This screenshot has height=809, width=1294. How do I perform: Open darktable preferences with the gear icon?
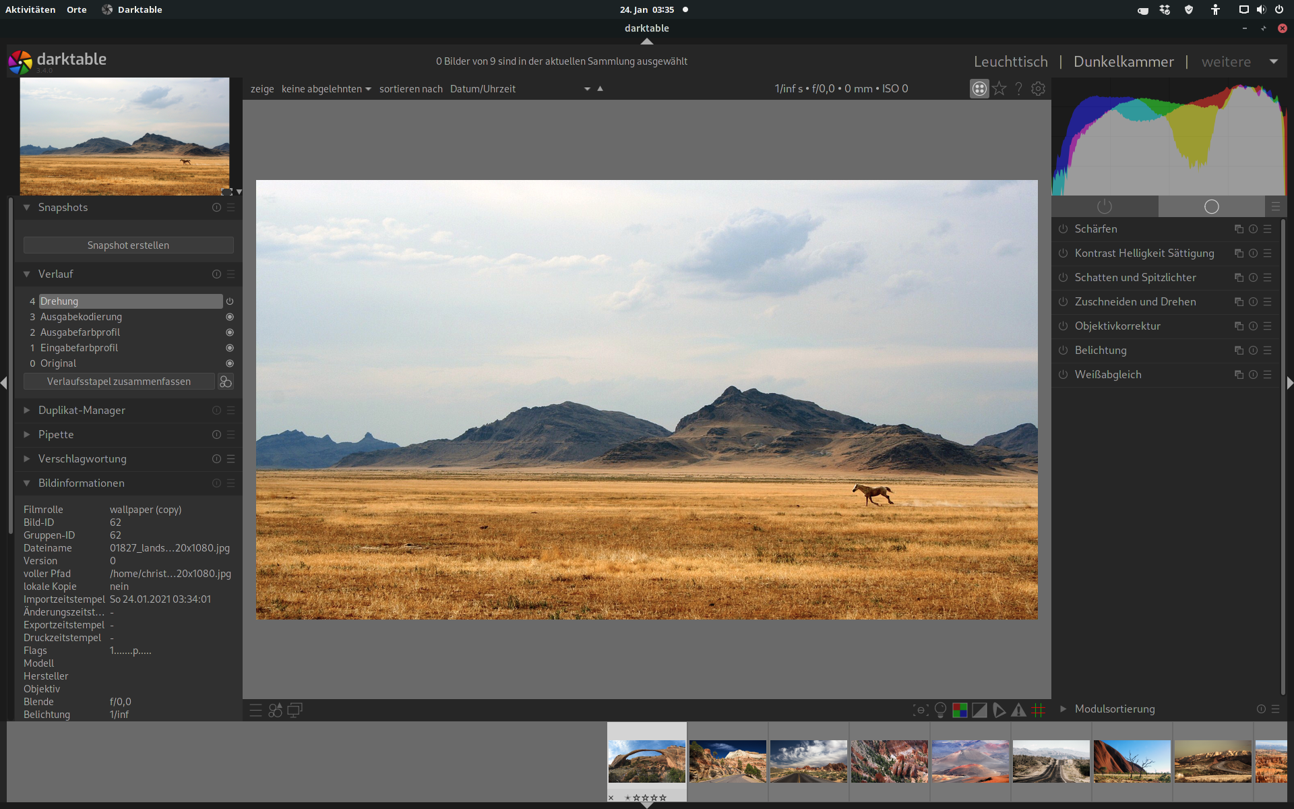(x=1038, y=88)
